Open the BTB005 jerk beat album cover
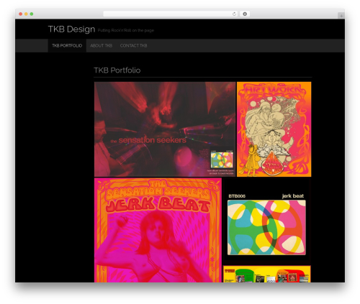This screenshot has width=360, height=304. pyautogui.click(x=266, y=221)
